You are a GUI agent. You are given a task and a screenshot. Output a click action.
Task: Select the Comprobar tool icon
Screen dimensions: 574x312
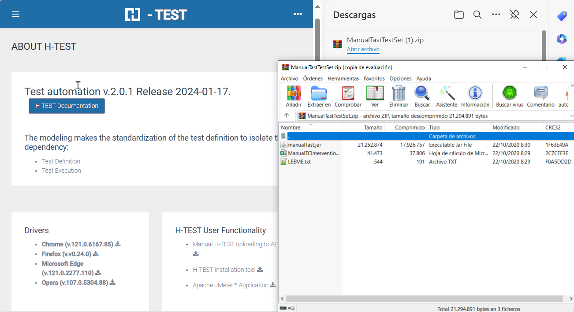(x=348, y=93)
